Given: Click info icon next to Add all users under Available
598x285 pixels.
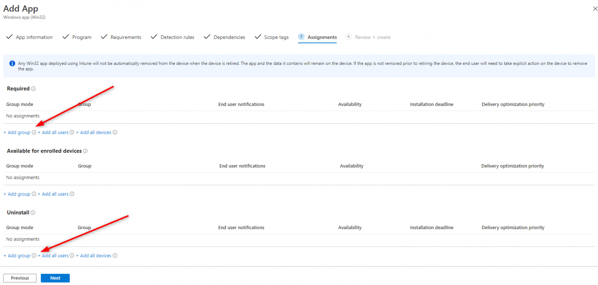Looking at the screenshot, I should pos(72,194).
